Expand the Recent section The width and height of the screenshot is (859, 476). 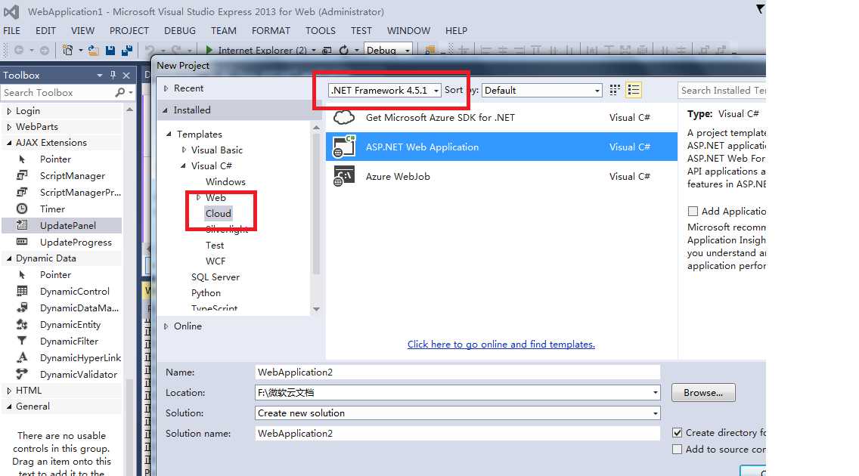point(166,88)
